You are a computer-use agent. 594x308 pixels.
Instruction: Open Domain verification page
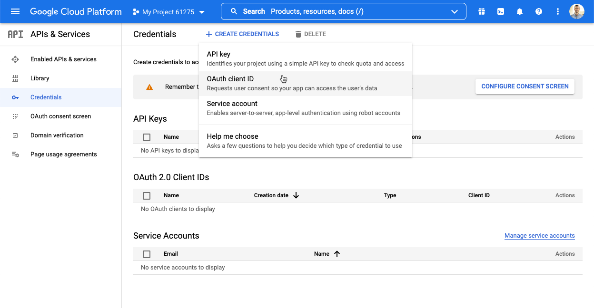(57, 135)
